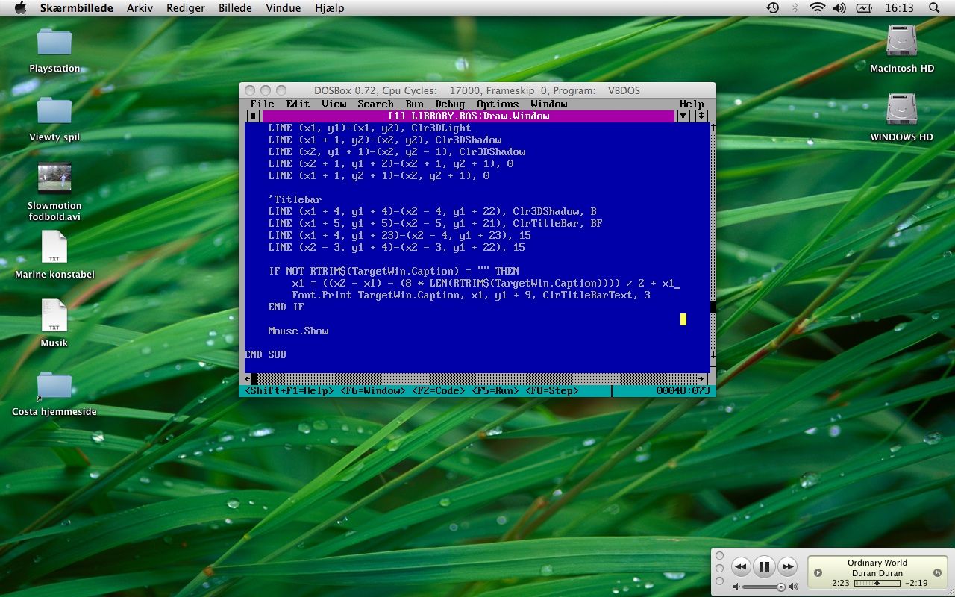Image resolution: width=955 pixels, height=597 pixels.
Task: Click the code editor vertical scroll down arrow
Action: coord(713,354)
